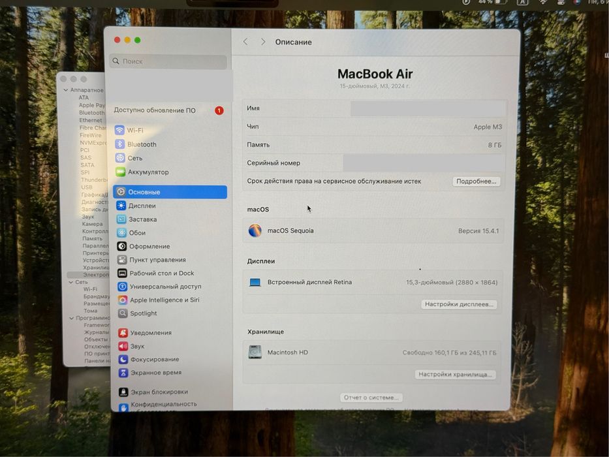The height and width of the screenshot is (457, 609).
Task: Select ATA in System Information window
Action: coord(84,97)
